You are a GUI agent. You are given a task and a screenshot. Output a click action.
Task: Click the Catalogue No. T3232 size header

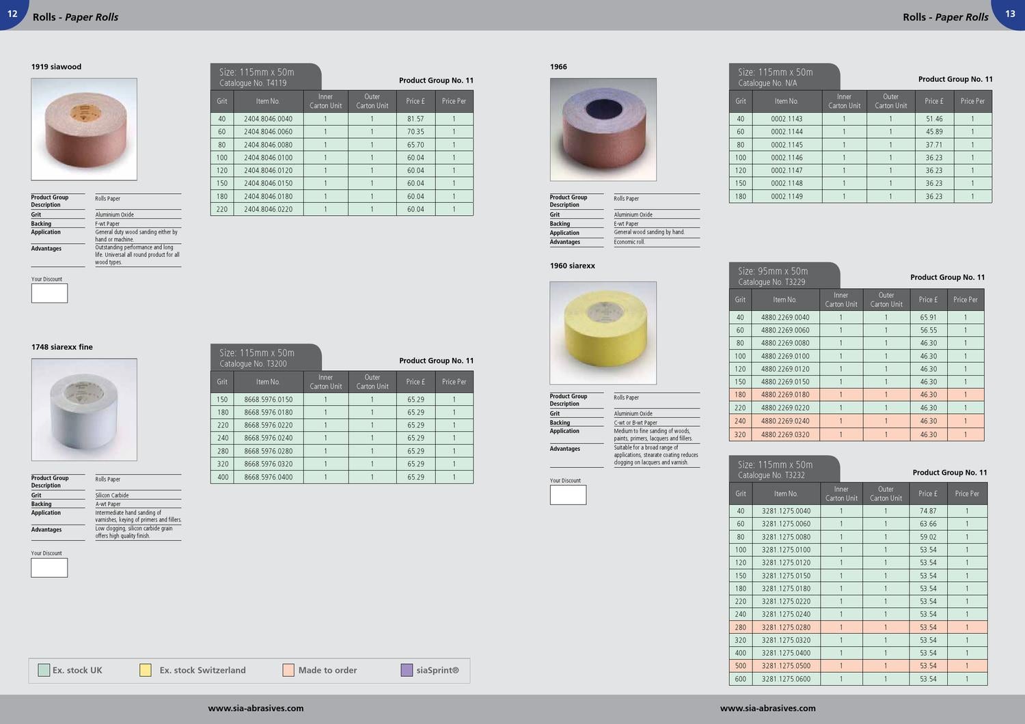[784, 469]
